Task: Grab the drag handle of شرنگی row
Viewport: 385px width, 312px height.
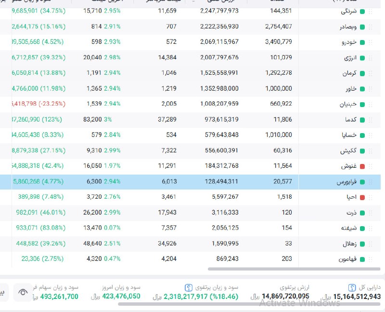Action: [x=371, y=12]
